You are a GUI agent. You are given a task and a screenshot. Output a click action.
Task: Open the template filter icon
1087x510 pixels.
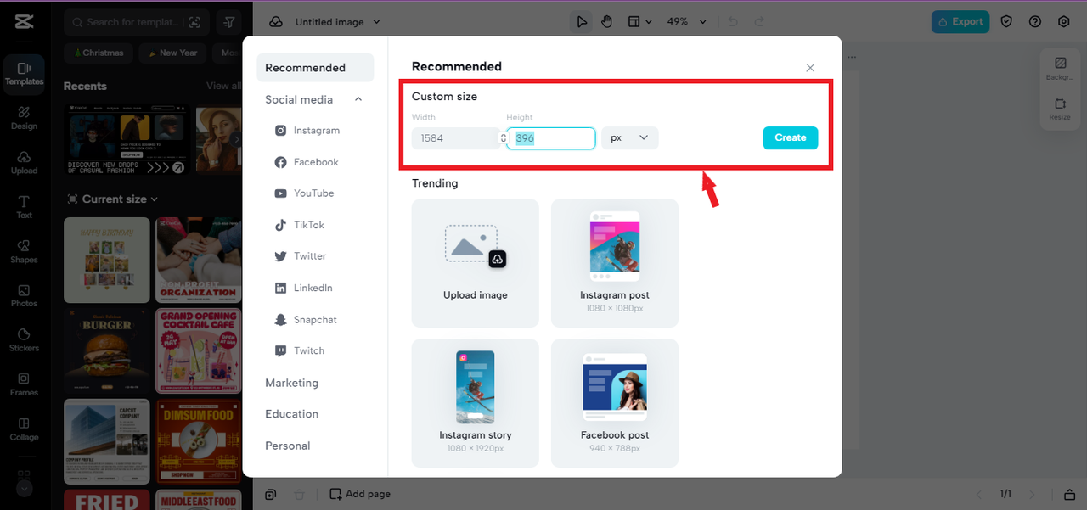click(229, 22)
